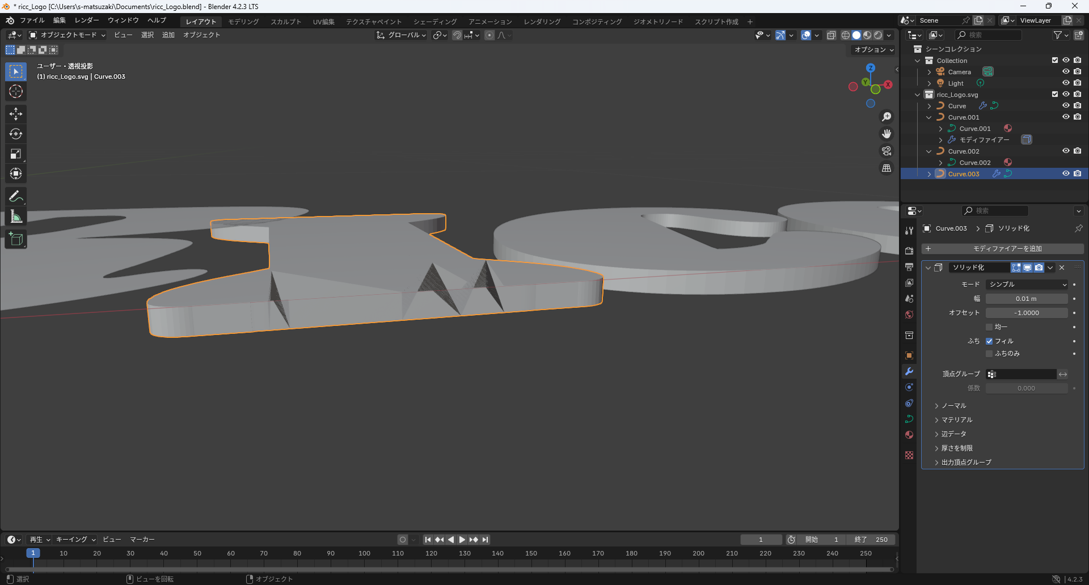Select the Move tool in the toolbar
Screen dimensions: 1089x585
(16, 114)
